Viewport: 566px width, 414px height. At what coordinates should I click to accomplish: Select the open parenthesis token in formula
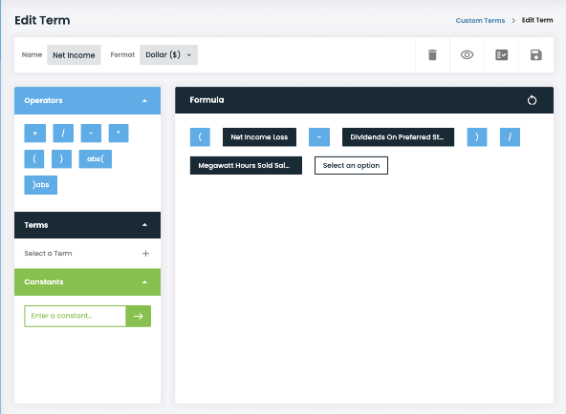200,137
